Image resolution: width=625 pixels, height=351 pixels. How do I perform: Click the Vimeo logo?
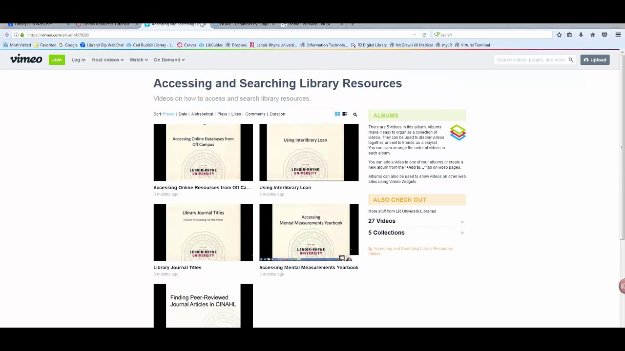[26, 59]
